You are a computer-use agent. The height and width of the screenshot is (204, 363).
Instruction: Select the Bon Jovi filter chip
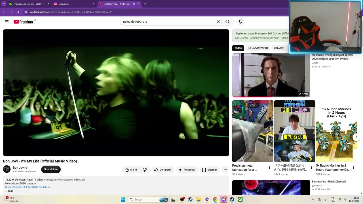click(279, 48)
